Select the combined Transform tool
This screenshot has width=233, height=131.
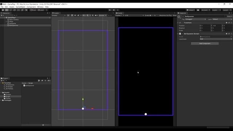pos(22,10)
